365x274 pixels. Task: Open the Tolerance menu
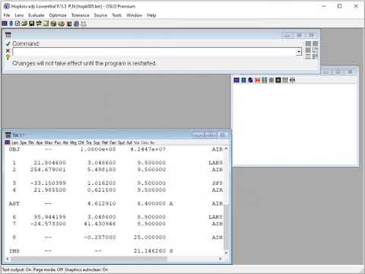click(80, 15)
